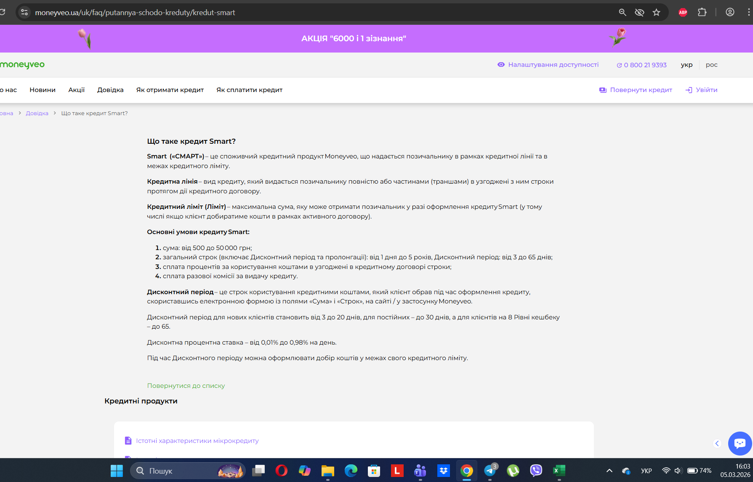
Task: Open the Wi-Fi network tray icon
Action: point(666,471)
